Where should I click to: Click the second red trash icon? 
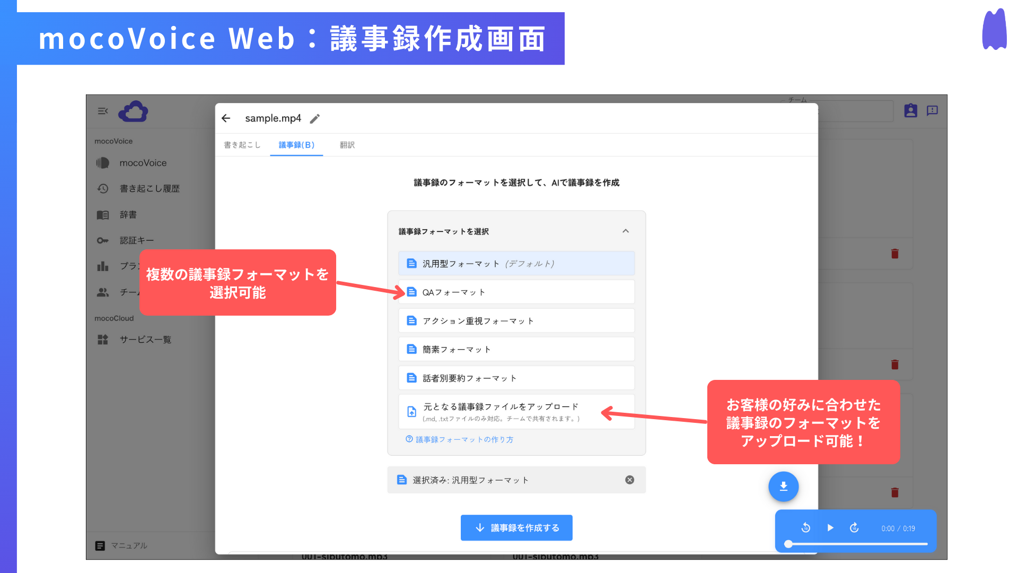coord(895,364)
